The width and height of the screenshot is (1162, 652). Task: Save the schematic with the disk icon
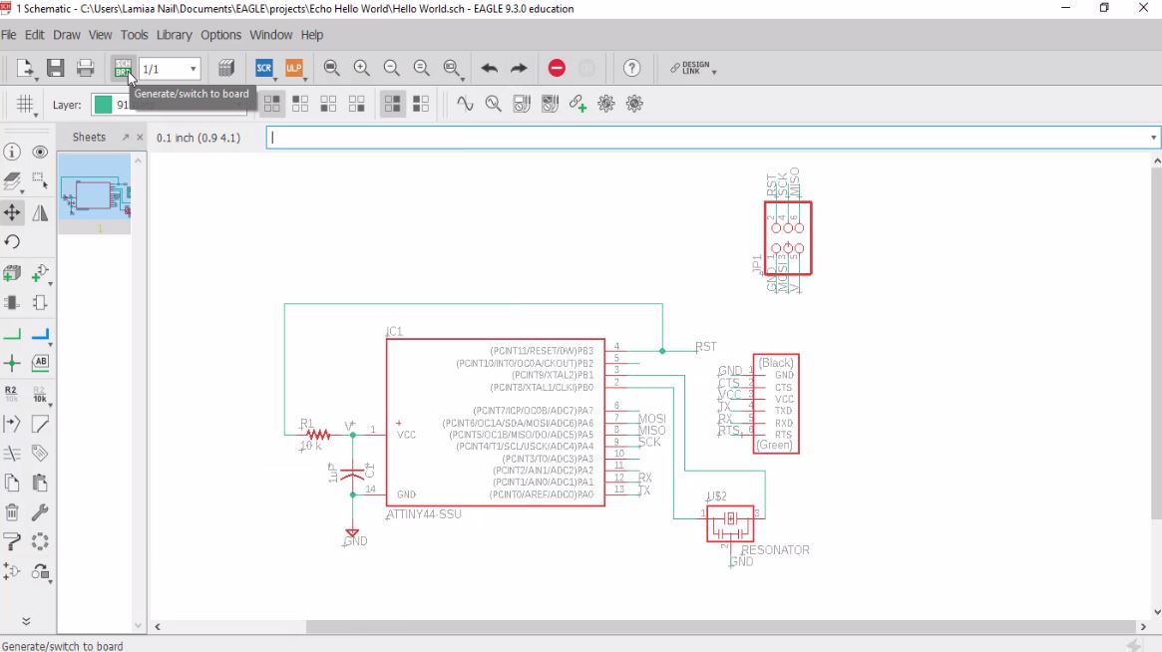[x=56, y=68]
